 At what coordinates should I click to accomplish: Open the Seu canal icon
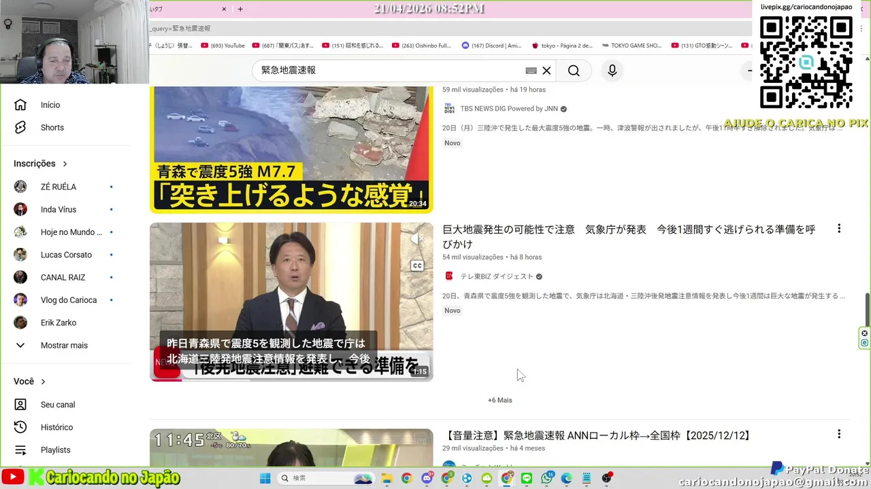(20, 405)
